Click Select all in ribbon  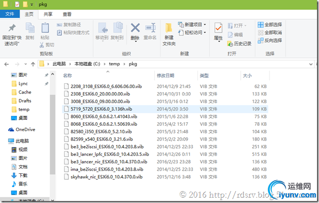tap(270, 25)
